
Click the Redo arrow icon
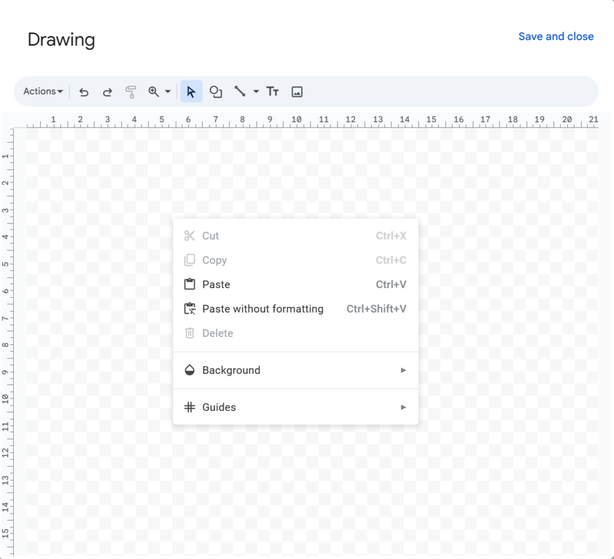pyautogui.click(x=107, y=92)
